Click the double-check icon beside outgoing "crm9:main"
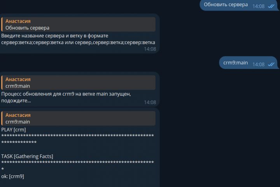Image resolution: width=280 pixels, height=187 pixels. point(271,64)
